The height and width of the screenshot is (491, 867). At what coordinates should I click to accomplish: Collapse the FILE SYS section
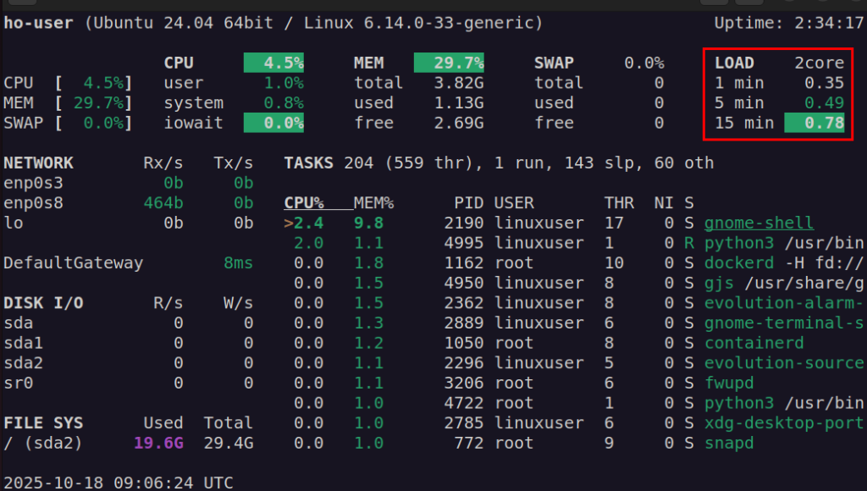(x=40, y=422)
